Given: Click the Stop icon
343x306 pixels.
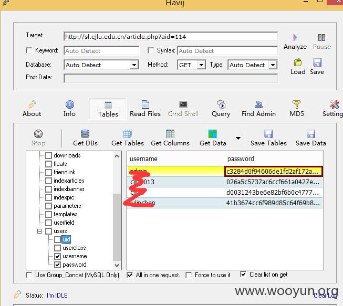Looking at the screenshot, I should 38,134.
